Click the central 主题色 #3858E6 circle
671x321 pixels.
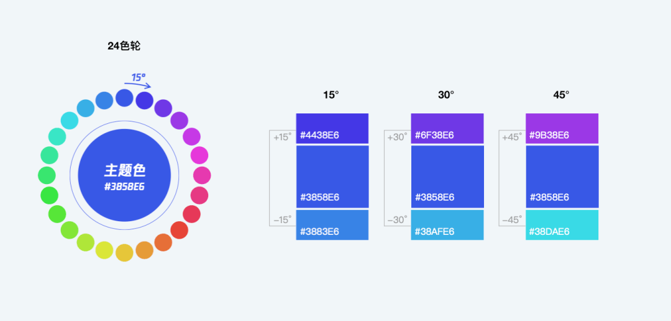tap(124, 175)
